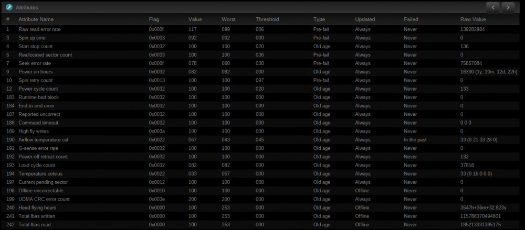Sort by the Threshold column header
Viewport: 525px width, 230px height.
[x=267, y=19]
